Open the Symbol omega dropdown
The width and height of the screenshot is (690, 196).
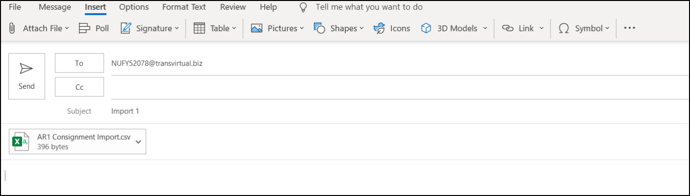(584, 28)
